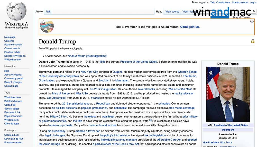The height and width of the screenshot is (147, 257).
Task: Click What links here under Tools
Action: coord(13,97)
